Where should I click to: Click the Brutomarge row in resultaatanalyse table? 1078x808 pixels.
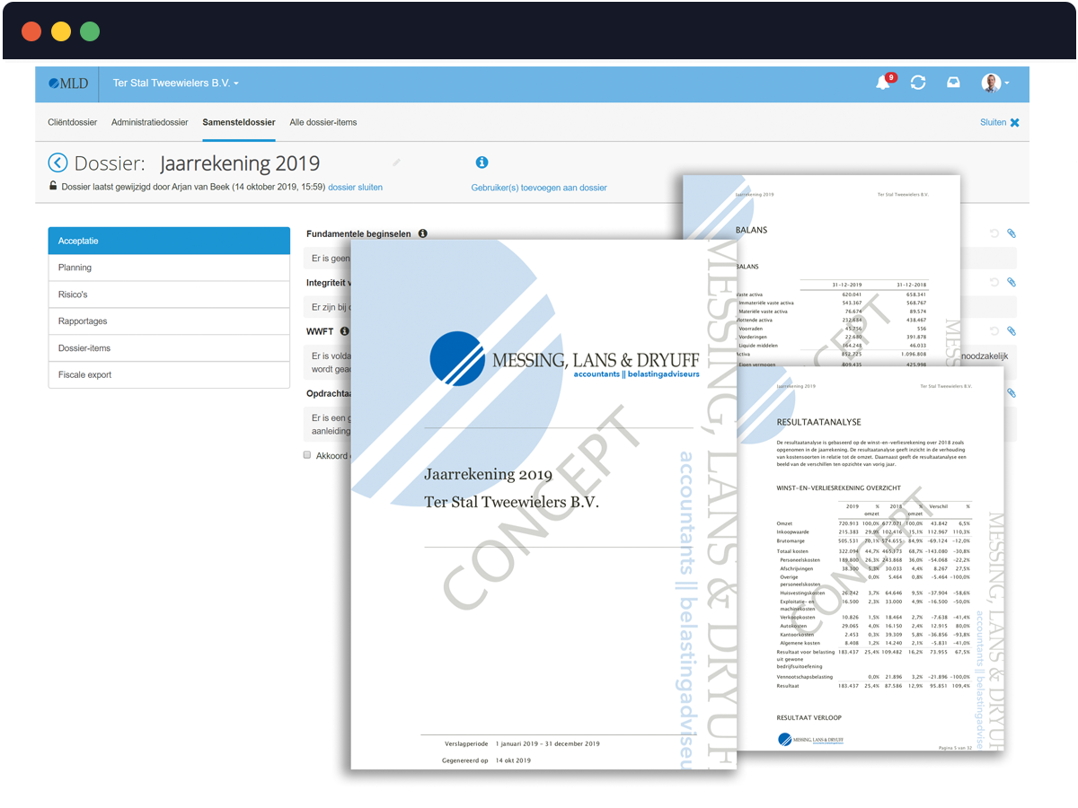[x=874, y=541]
